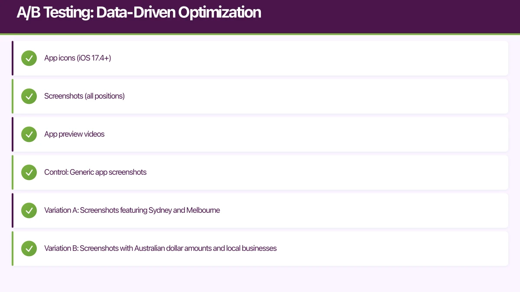Click the A/B Testing header title
The image size is (520, 292).
[139, 13]
